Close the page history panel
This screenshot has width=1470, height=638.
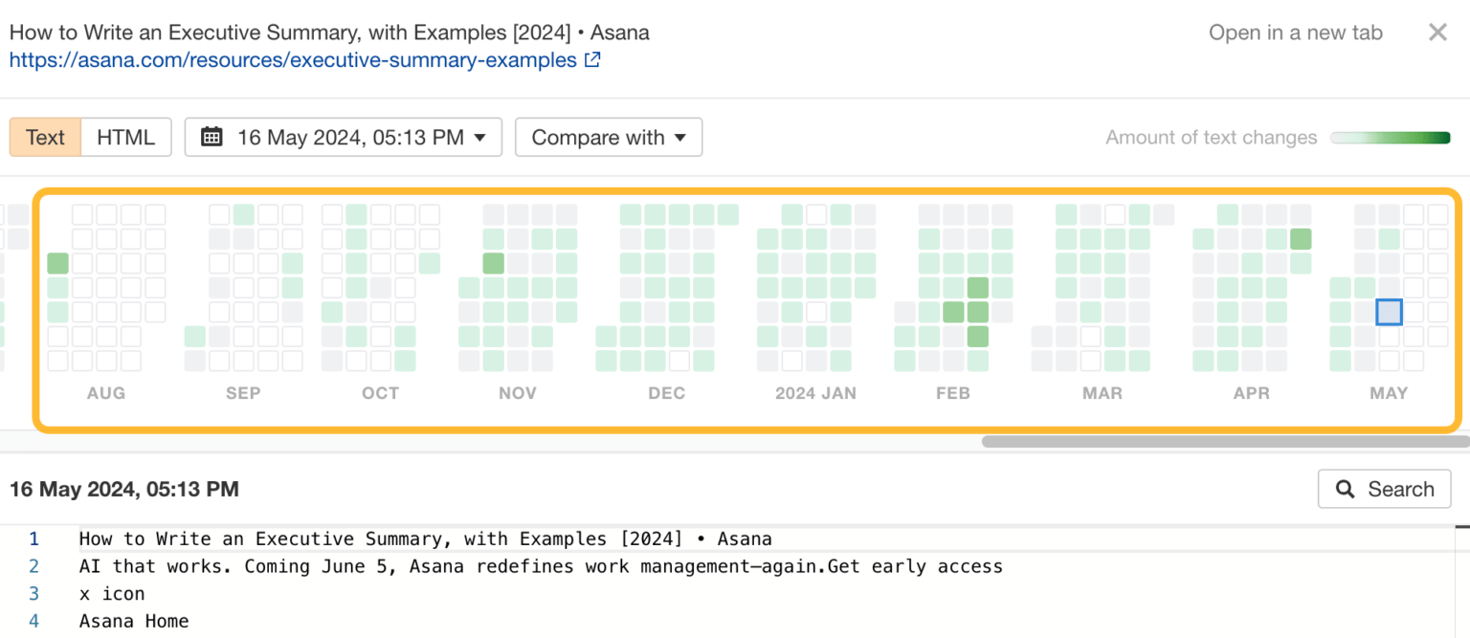pyautogui.click(x=1437, y=33)
